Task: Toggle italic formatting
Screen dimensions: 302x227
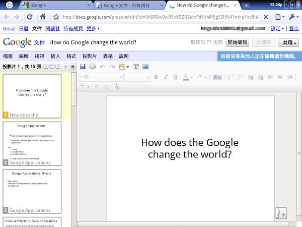Action: tap(166, 77)
